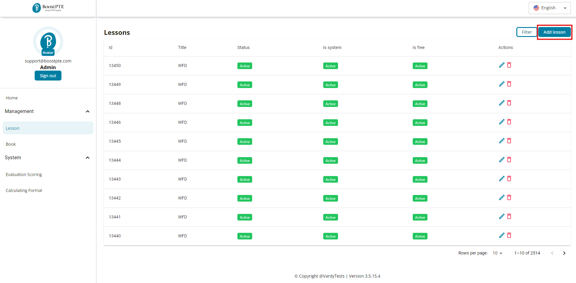The image size is (576, 283).
Task: Edit lesson 13440 using pencil icon
Action: point(502,236)
